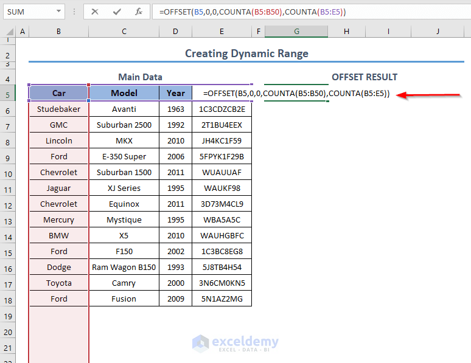
Task: Select column E header
Action: tap(222, 32)
